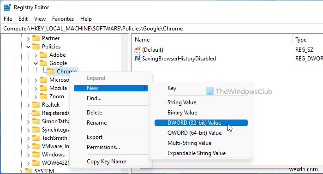Viewport: 323px width, 174px height.
Task: Select the SavingBrowserHistoryDisabled value name
Action: coord(179,59)
